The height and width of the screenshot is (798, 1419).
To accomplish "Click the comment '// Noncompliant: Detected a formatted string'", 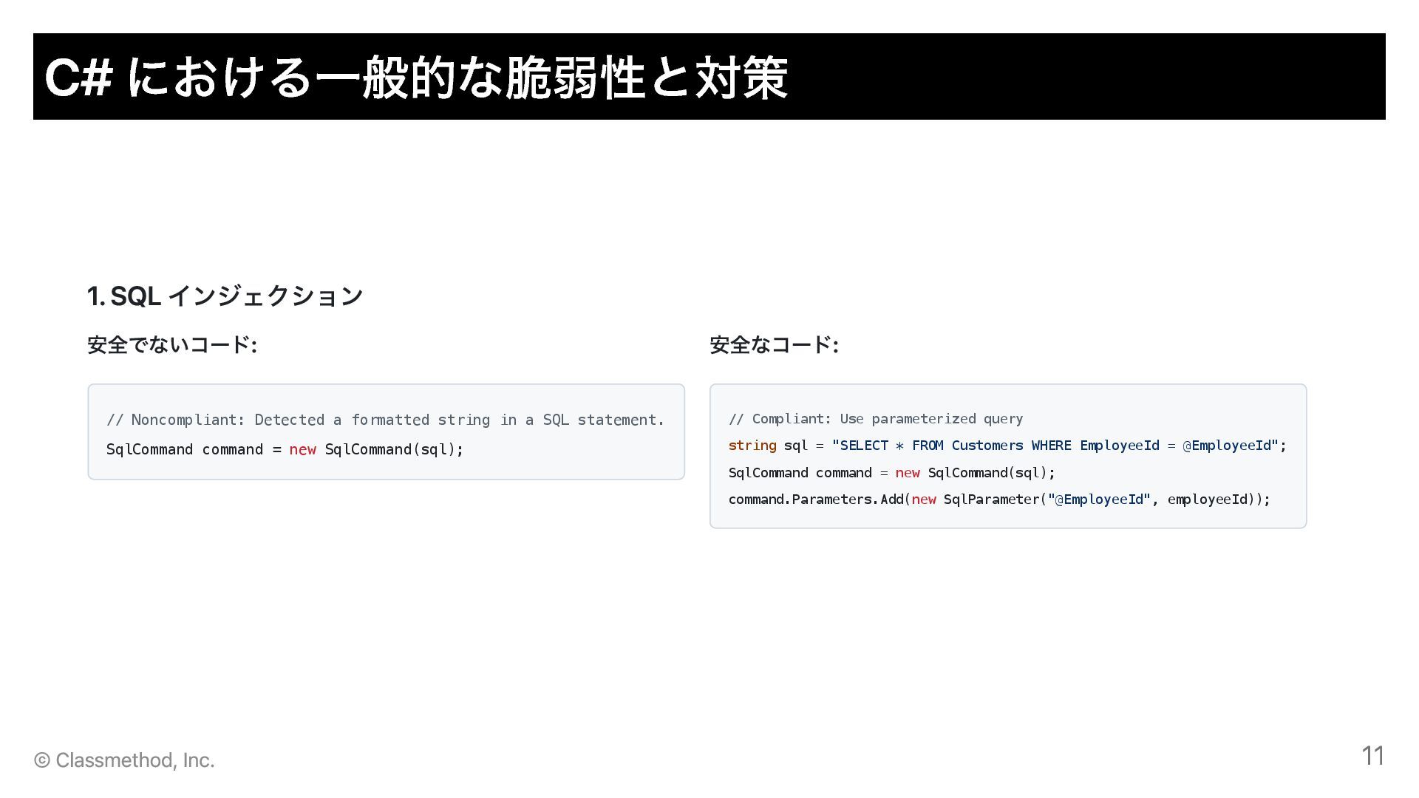I will pos(386,420).
